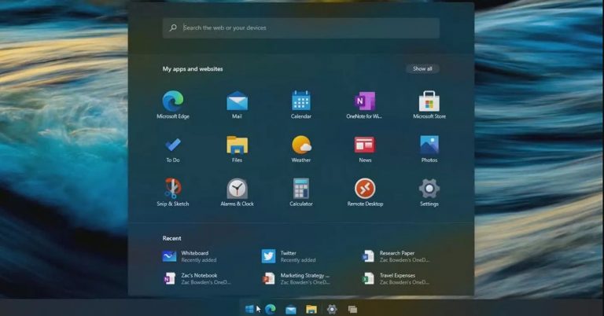
Task: Open Task View on the taskbar
Action: point(352,309)
